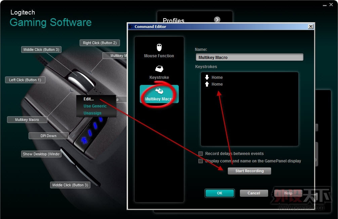Close the Command Editor dialog
The width and height of the screenshot is (338, 219).
point(311,26)
